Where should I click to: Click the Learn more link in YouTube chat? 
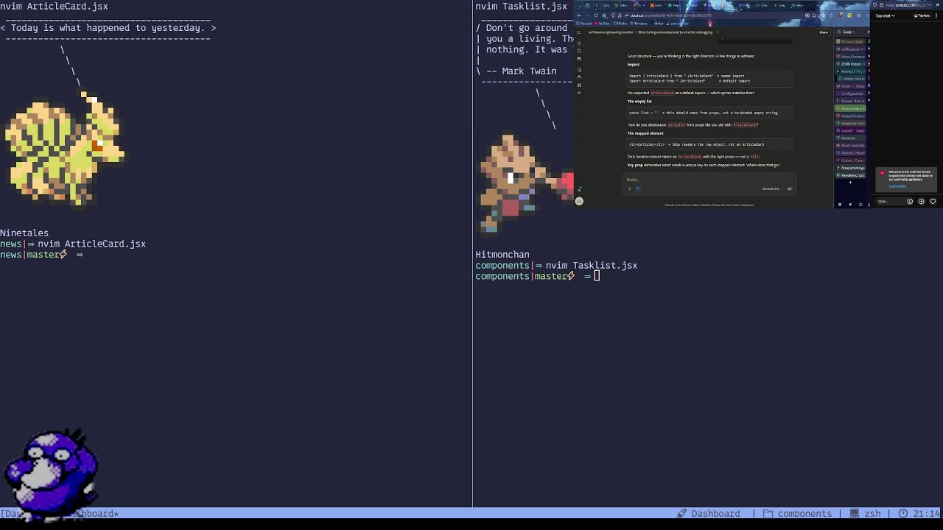(897, 186)
